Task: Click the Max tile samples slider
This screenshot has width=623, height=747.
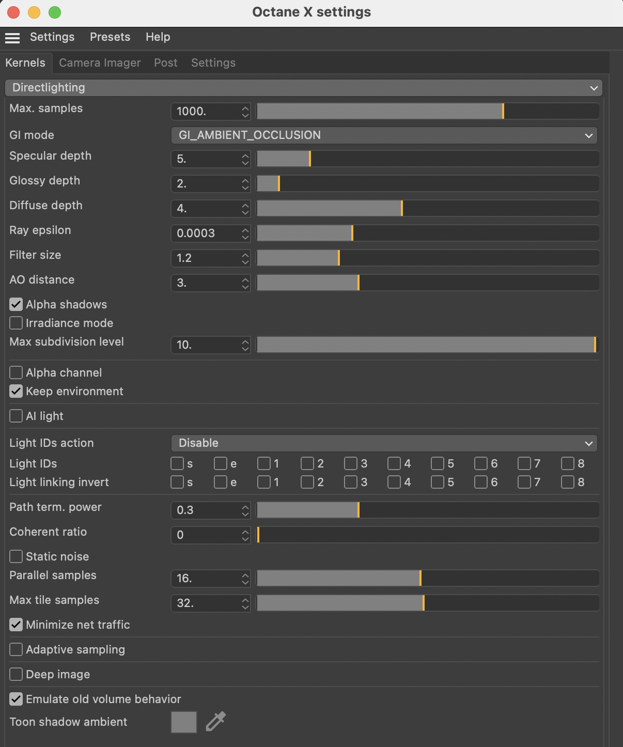Action: tap(428, 603)
